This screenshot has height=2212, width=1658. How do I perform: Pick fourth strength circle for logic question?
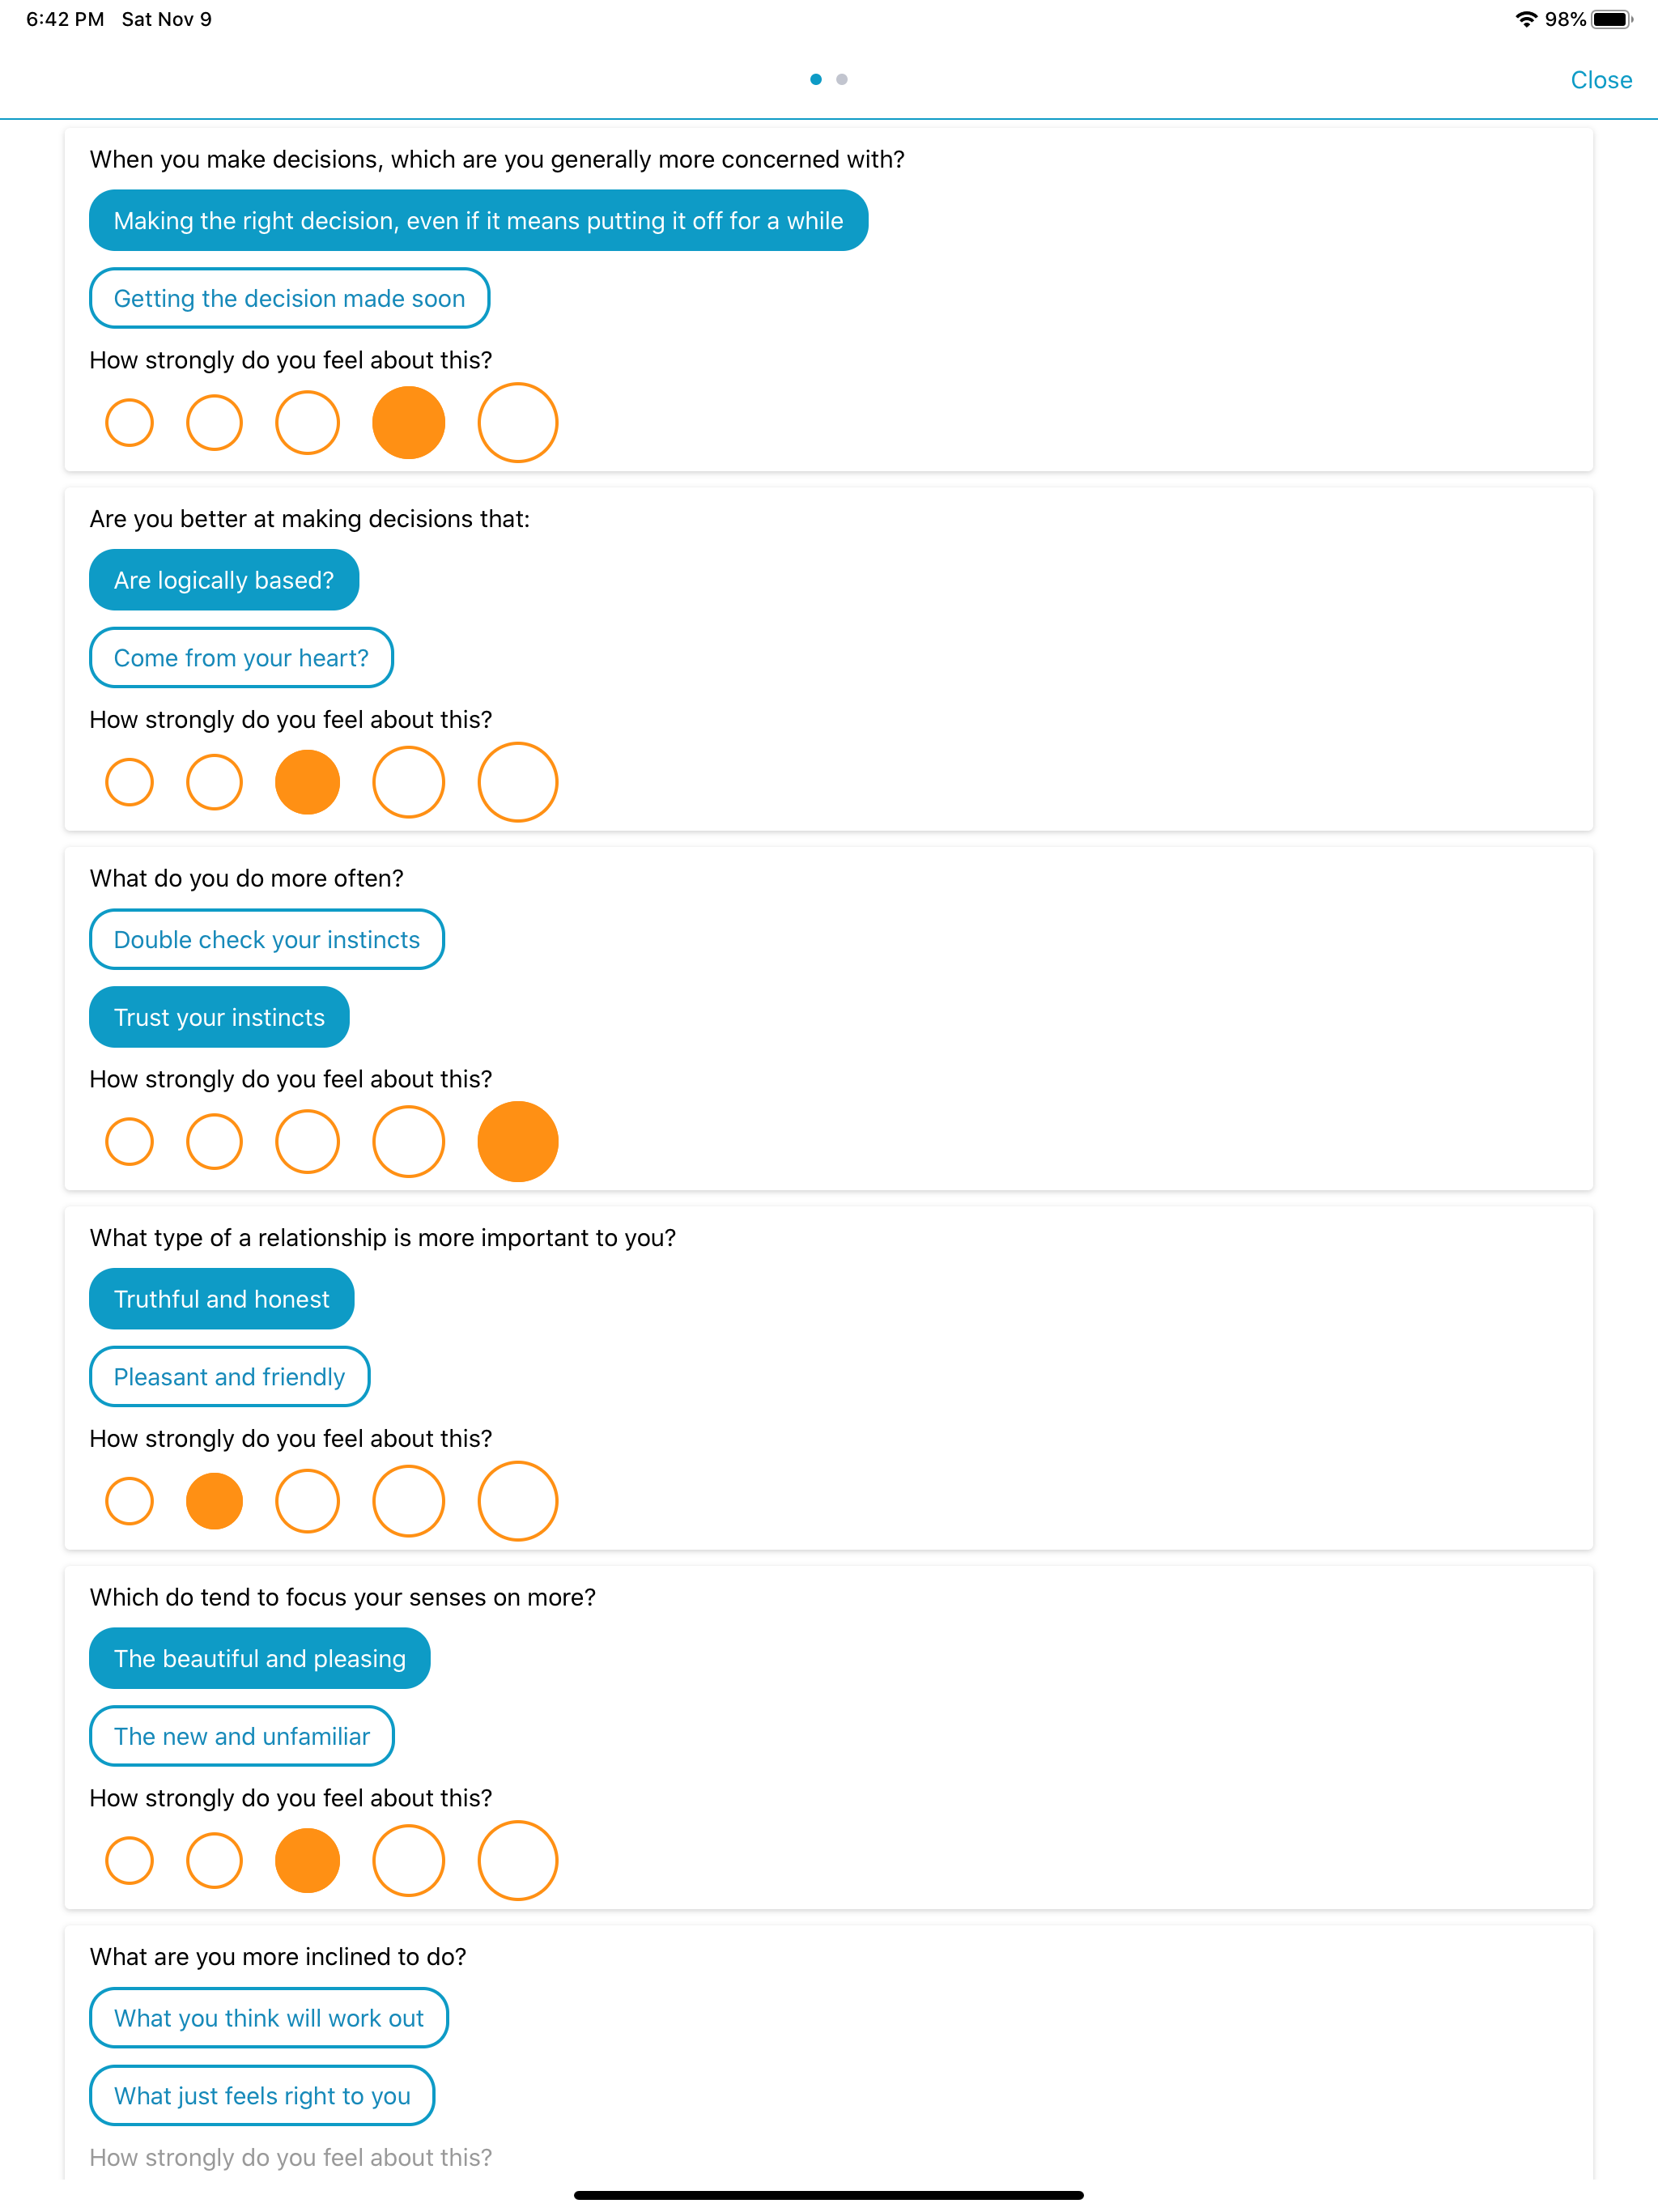click(409, 782)
